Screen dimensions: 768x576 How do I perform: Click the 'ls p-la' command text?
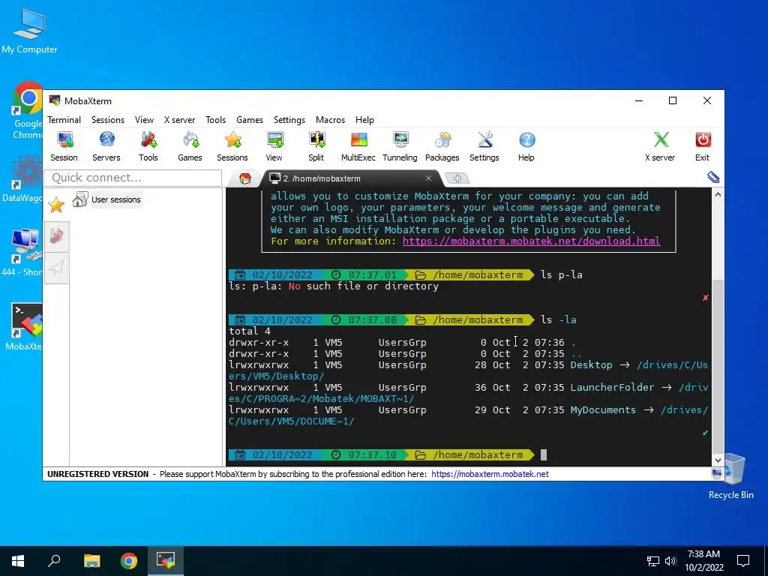tap(562, 274)
